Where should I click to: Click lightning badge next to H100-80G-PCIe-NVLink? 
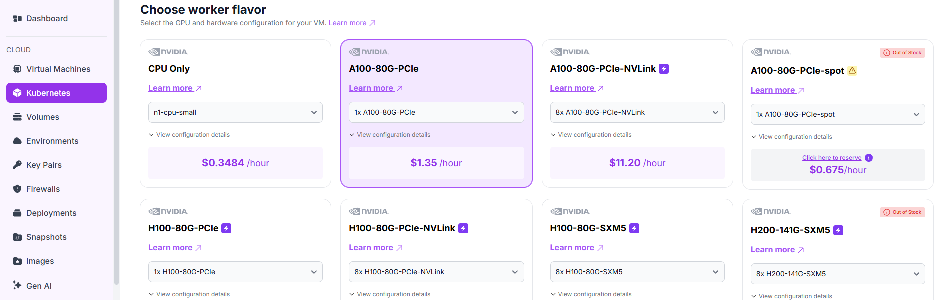pos(463,228)
